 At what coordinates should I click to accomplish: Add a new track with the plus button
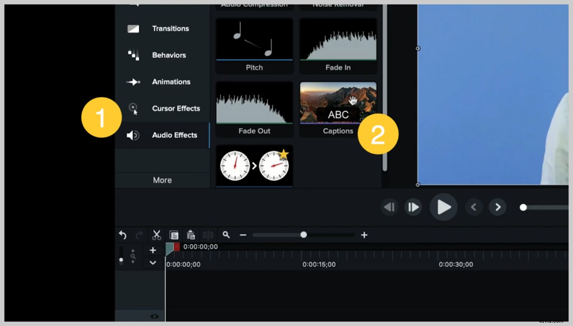click(153, 250)
